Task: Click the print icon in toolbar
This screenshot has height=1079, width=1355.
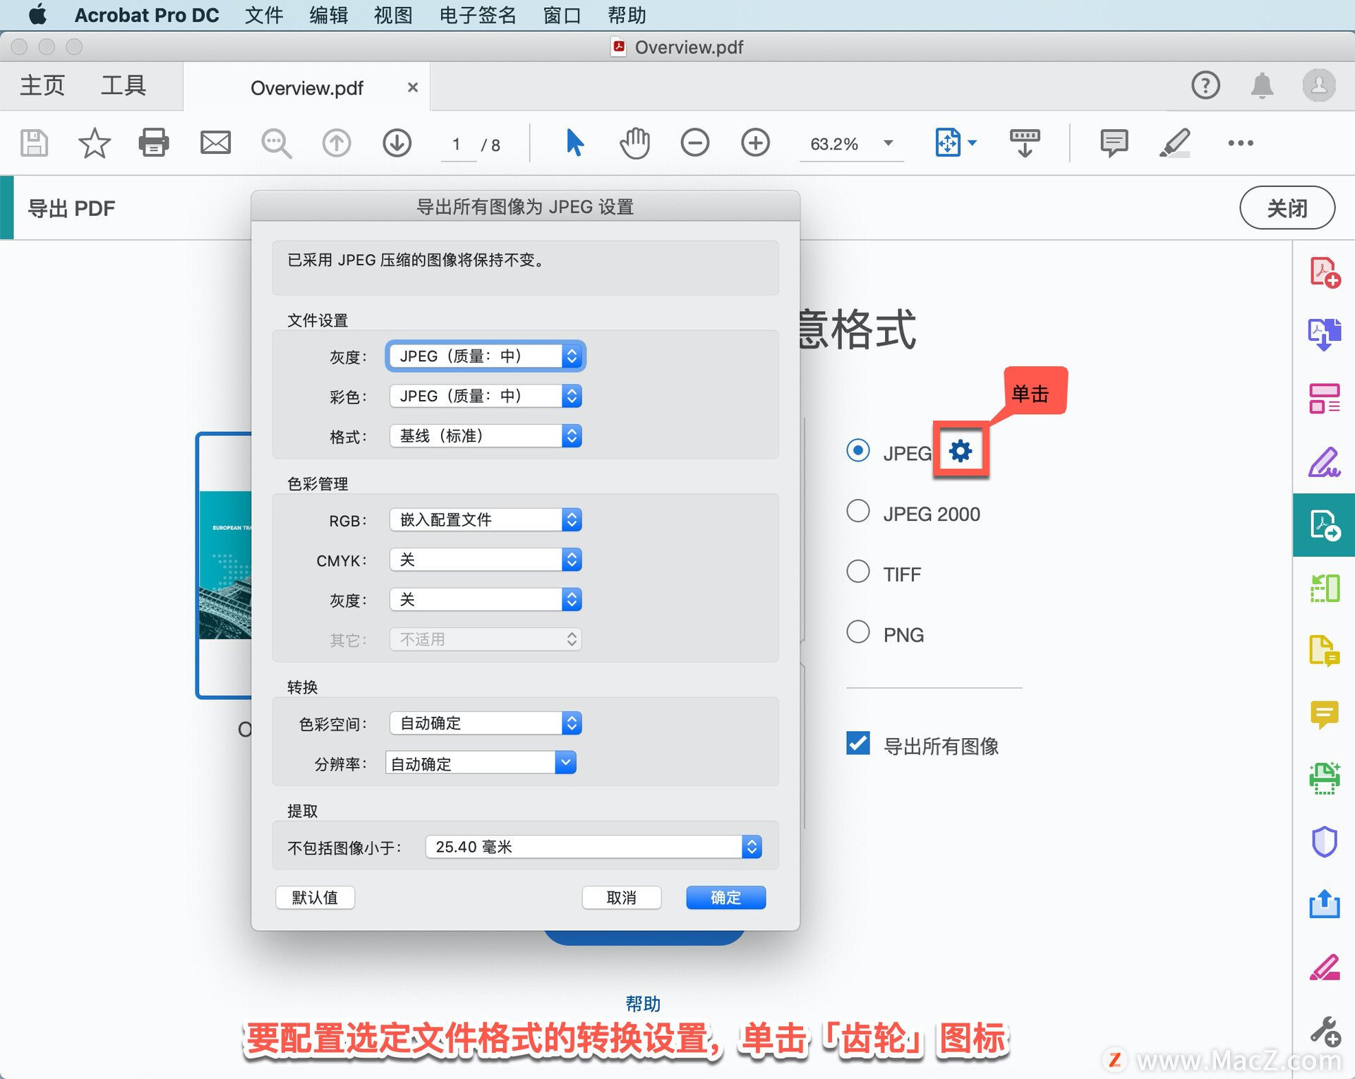Action: 153,143
